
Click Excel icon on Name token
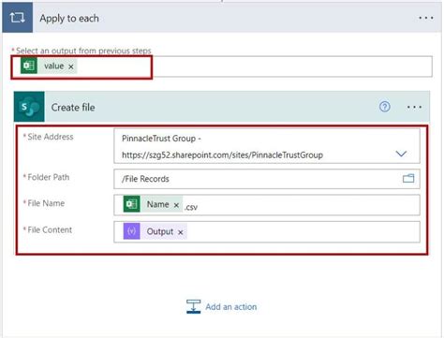click(x=131, y=204)
